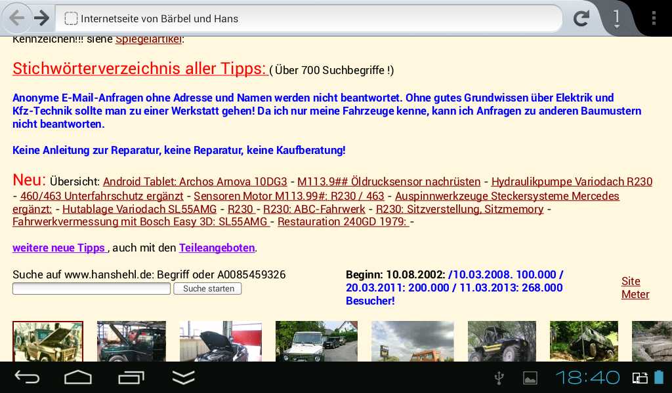Viewport: 672px width, 393px height.
Task: Open the browser overflow menu dots
Action: click(x=654, y=18)
